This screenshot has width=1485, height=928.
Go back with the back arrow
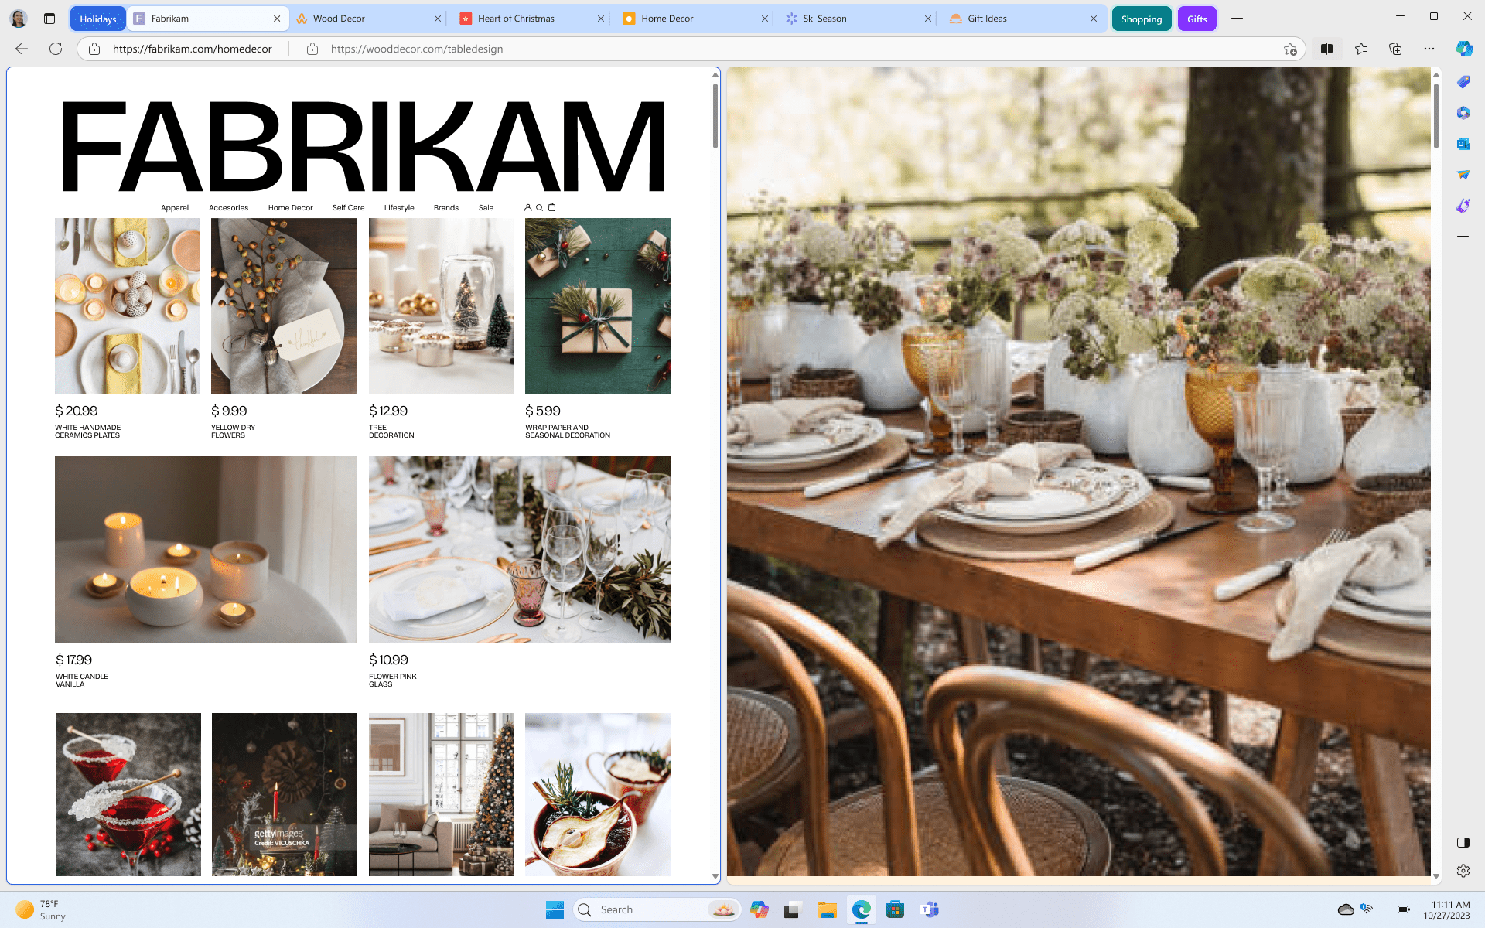tap(22, 49)
